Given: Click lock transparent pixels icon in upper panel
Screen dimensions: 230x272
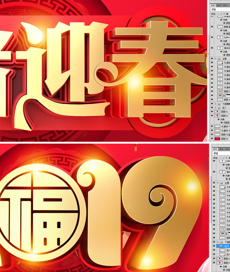Looking at the screenshot, I should click(218, 14).
